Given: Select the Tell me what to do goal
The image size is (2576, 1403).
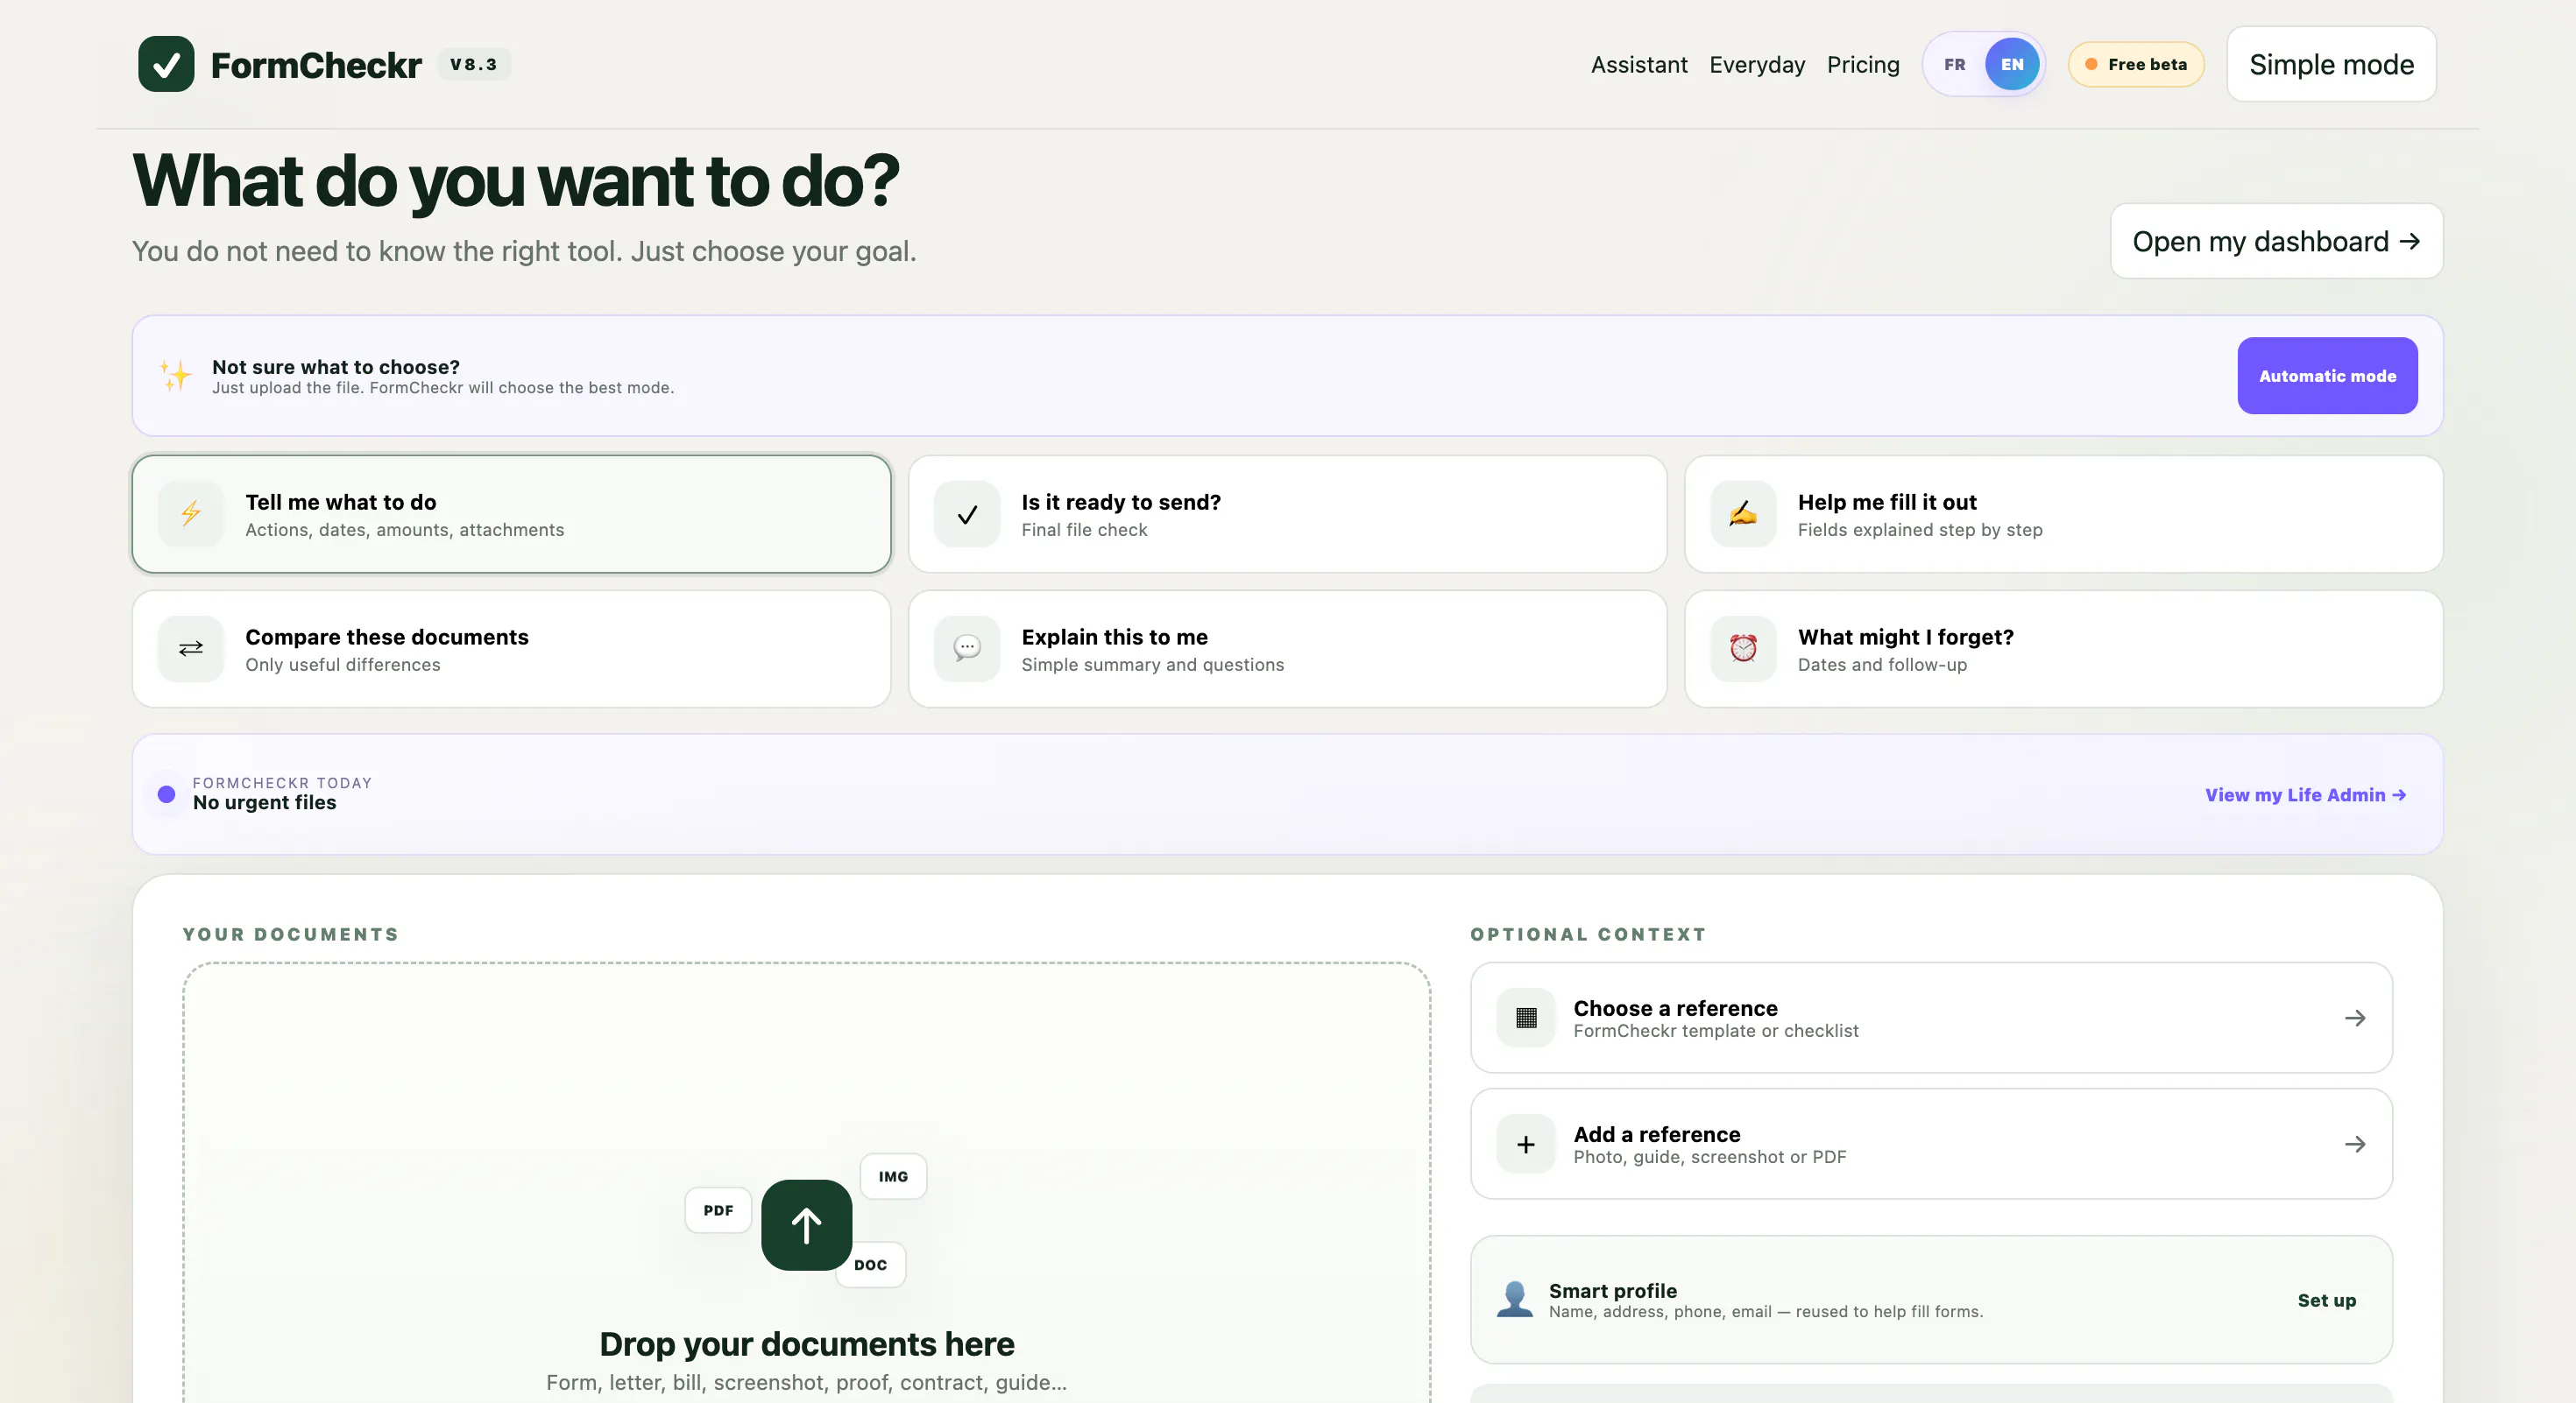Looking at the screenshot, I should (x=511, y=513).
